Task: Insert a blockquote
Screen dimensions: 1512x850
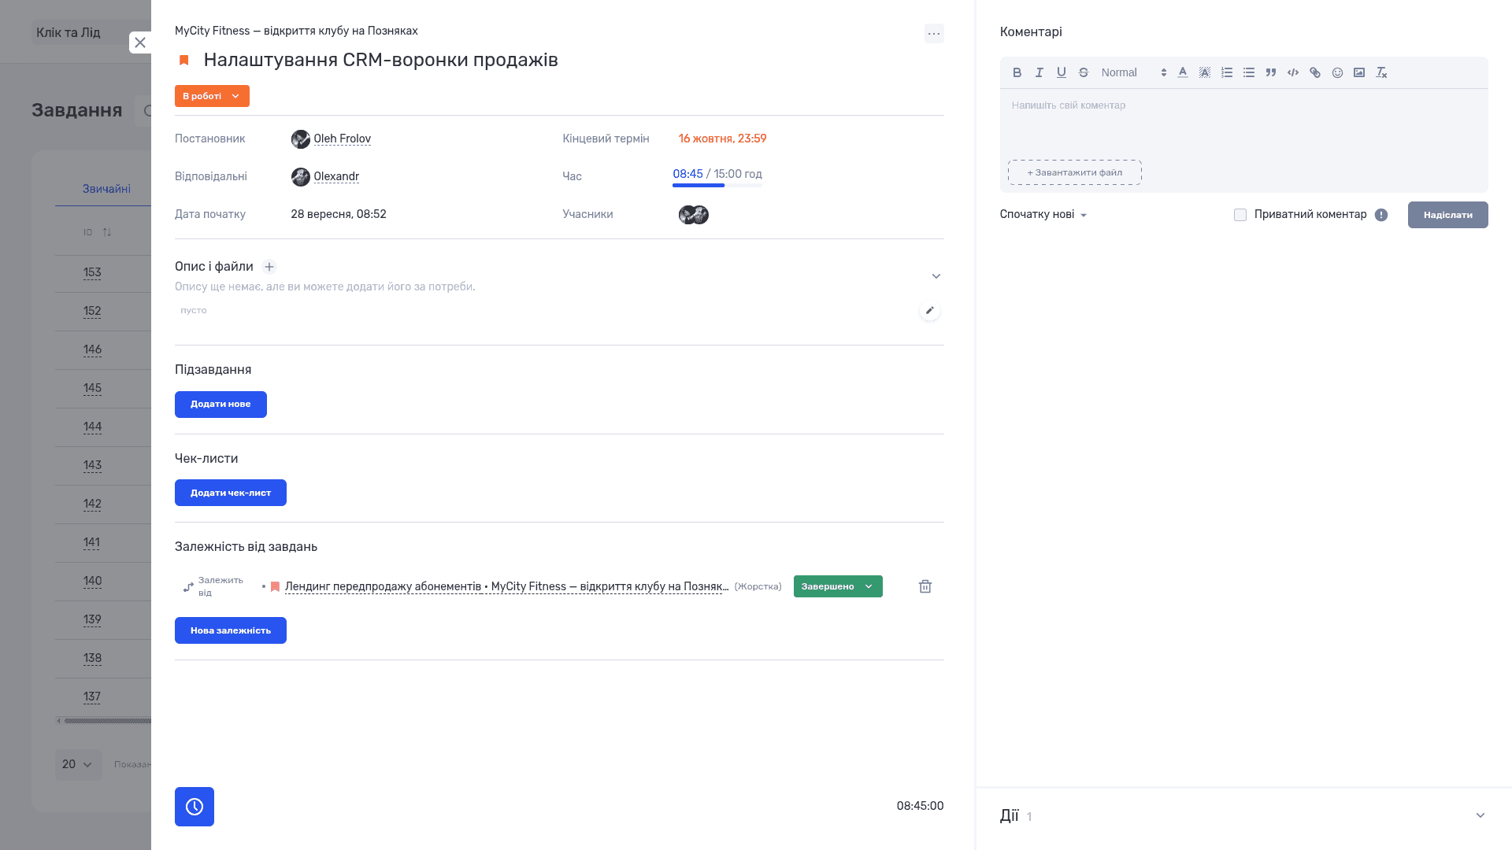Action: [x=1270, y=72]
